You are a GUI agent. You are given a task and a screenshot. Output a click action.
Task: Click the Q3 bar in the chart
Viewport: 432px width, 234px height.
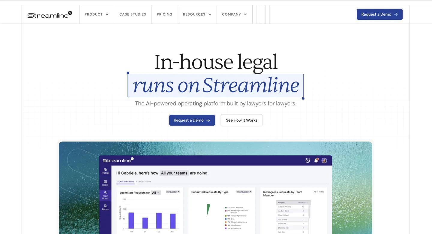(173, 221)
